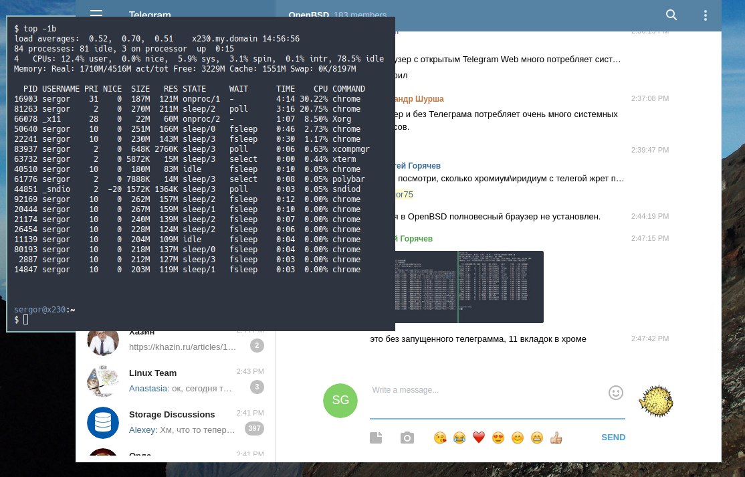Insert the thumbs up emoji
Image resolution: width=745 pixels, height=477 pixels.
coord(556,438)
